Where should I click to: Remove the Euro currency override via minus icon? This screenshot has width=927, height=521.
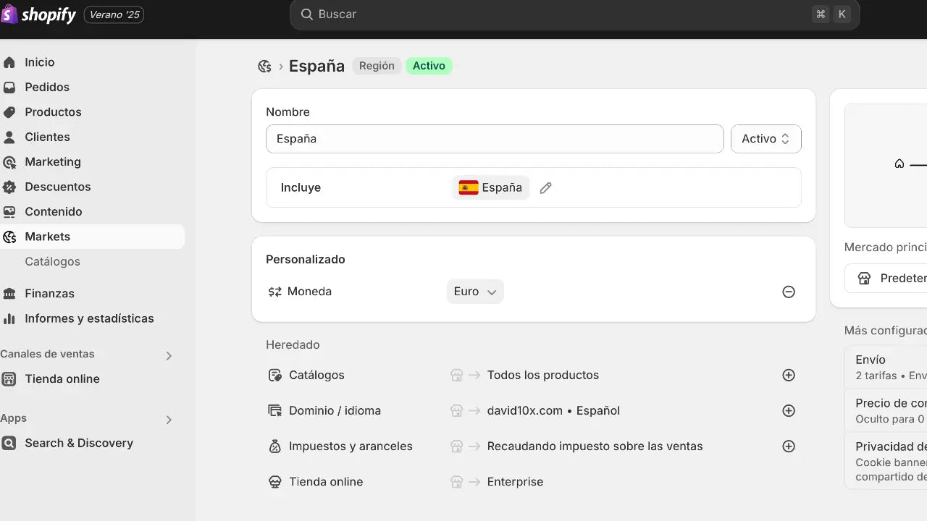pos(789,291)
